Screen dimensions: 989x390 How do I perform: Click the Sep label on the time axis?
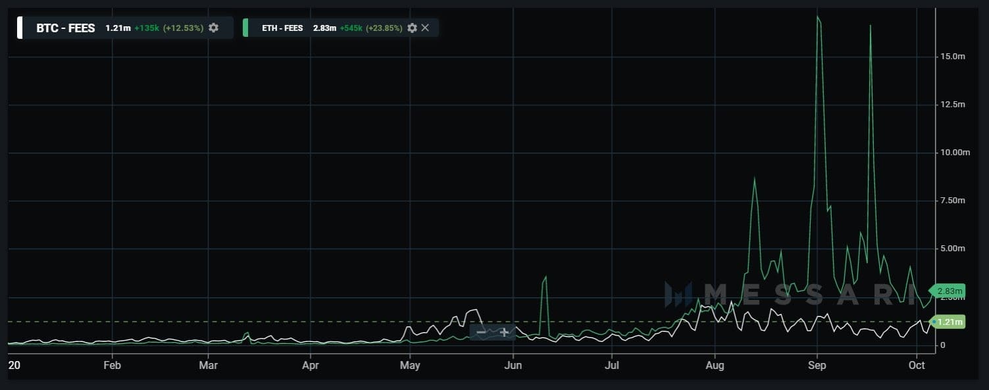tap(817, 365)
